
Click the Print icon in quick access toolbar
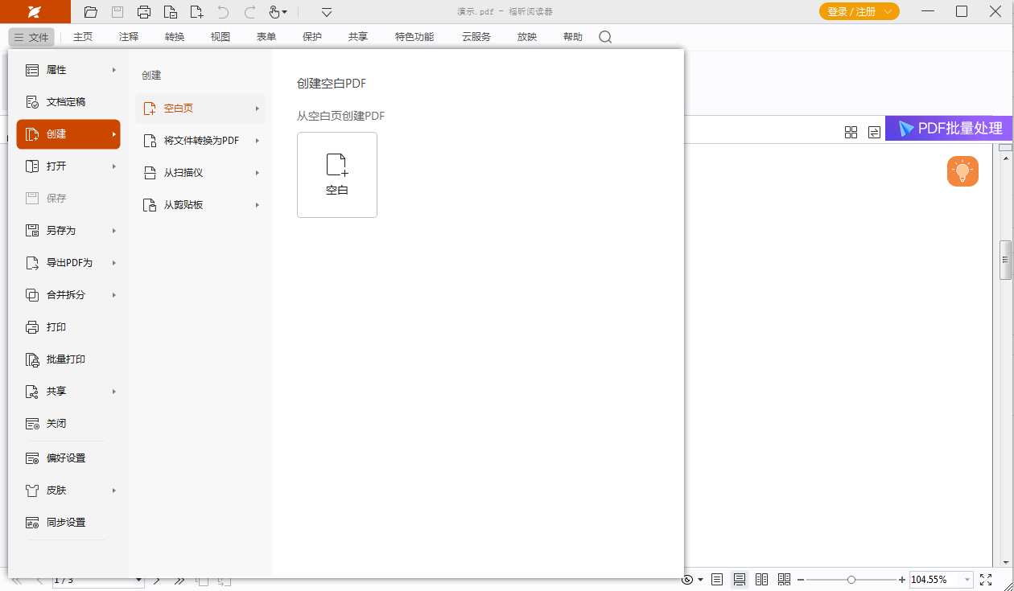(144, 12)
